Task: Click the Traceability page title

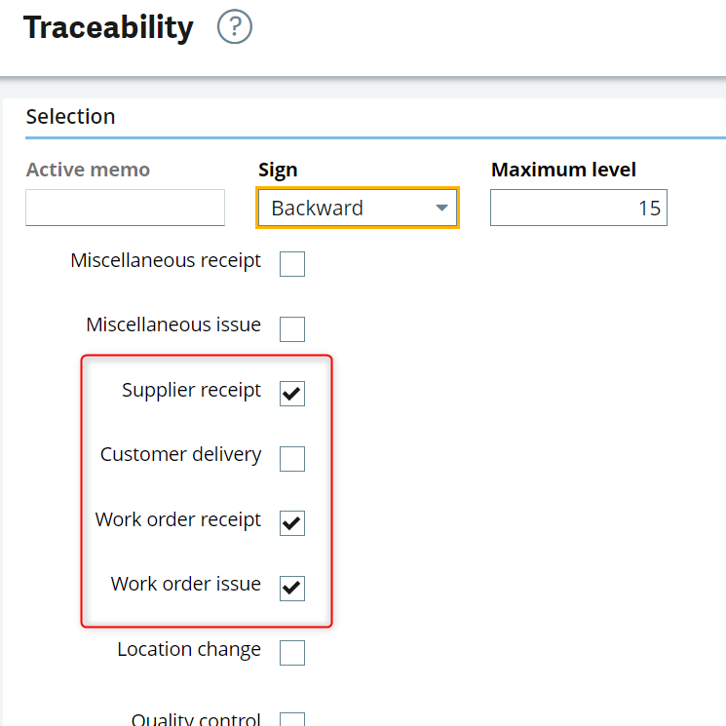Action: click(x=108, y=27)
